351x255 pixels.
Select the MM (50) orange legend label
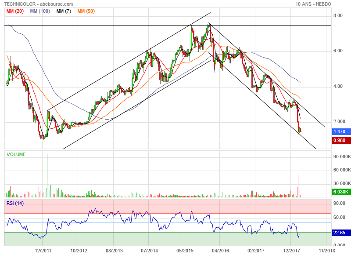[86, 11]
